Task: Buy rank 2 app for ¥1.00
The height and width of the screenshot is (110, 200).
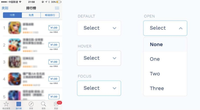Action: click(x=54, y=45)
